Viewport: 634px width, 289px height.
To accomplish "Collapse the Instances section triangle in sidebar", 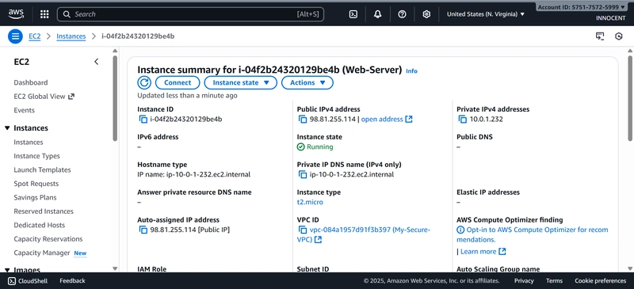I will tap(7, 128).
